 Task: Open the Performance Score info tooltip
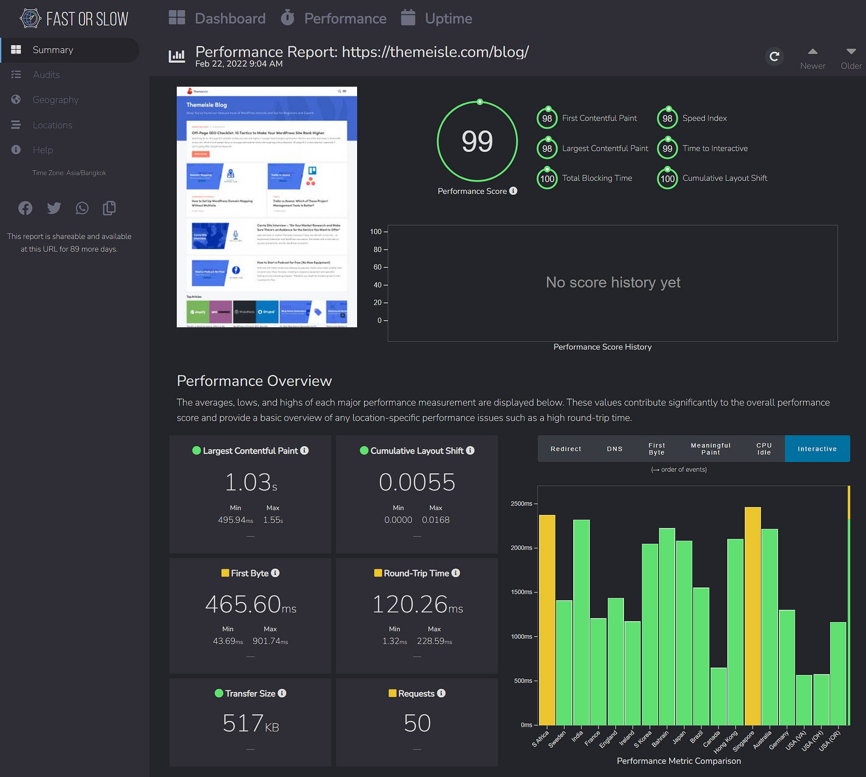(514, 191)
